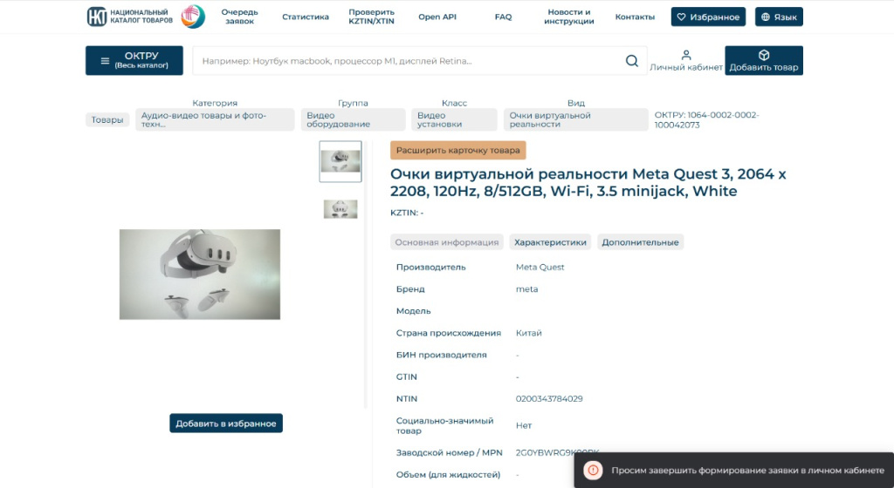Click the БИН производителя label

tap(441, 355)
